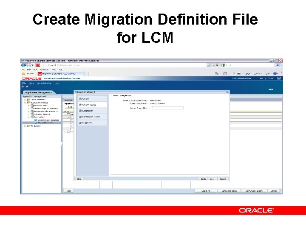
Task: Open a new browser tab
Action: click(86, 74)
